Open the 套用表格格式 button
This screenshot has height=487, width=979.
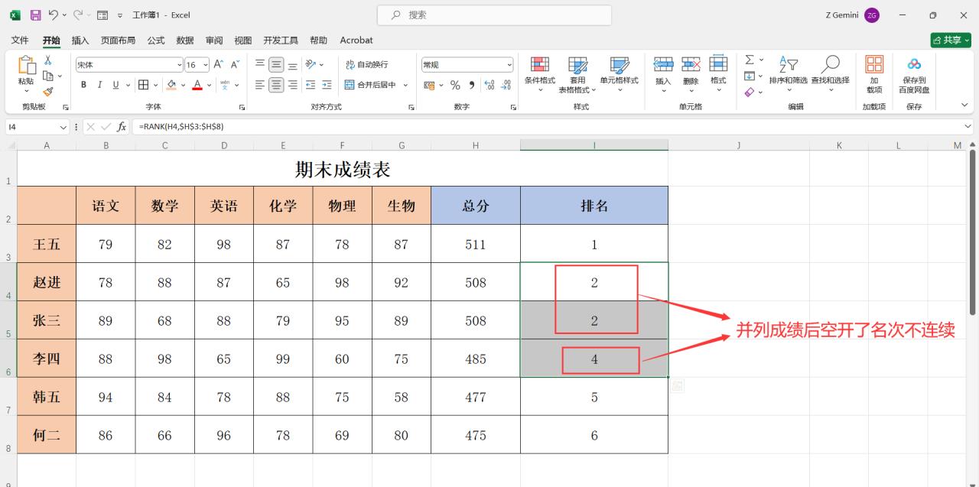(577, 74)
